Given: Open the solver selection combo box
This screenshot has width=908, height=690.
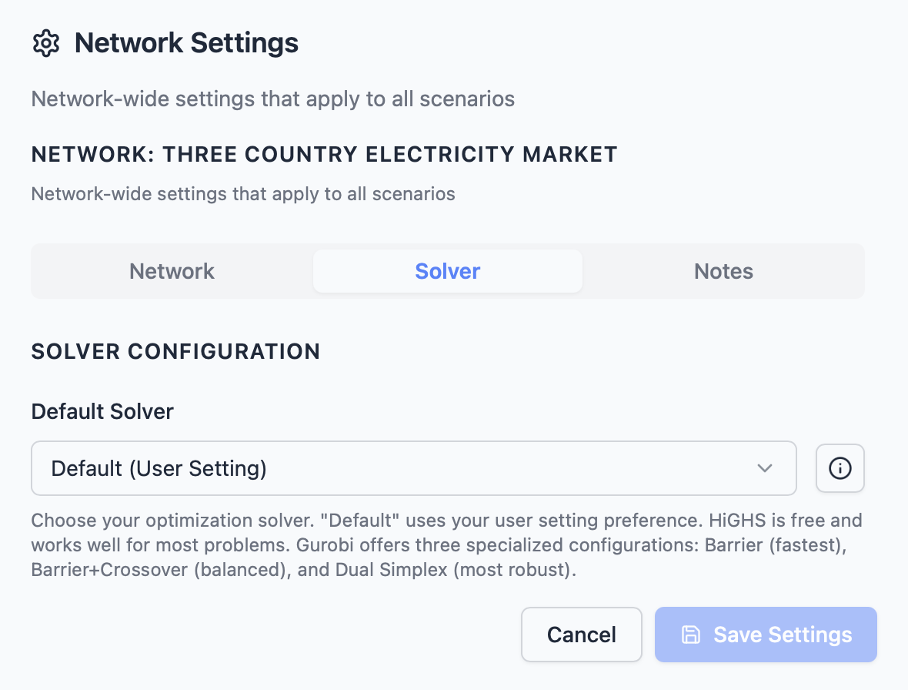Looking at the screenshot, I should 413,468.
